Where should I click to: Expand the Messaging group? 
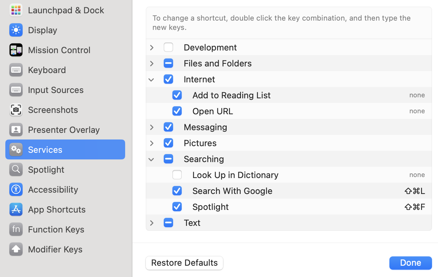152,127
